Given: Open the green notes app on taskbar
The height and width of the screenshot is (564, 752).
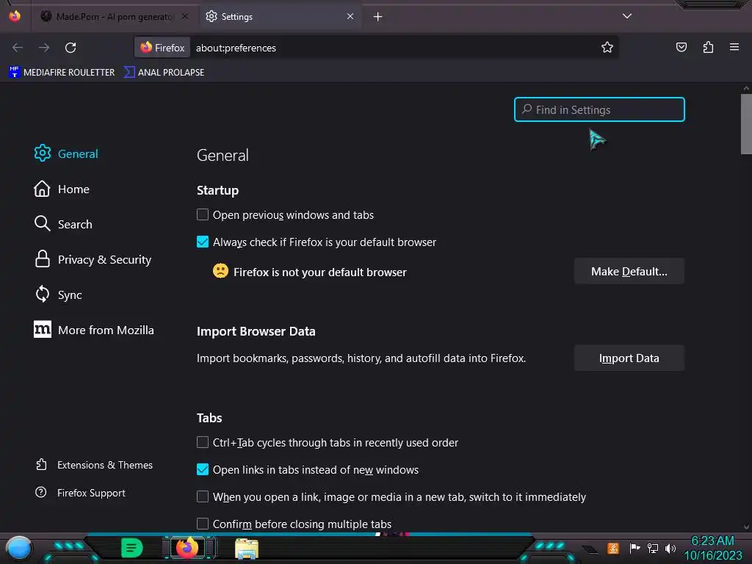Looking at the screenshot, I should click(x=132, y=548).
